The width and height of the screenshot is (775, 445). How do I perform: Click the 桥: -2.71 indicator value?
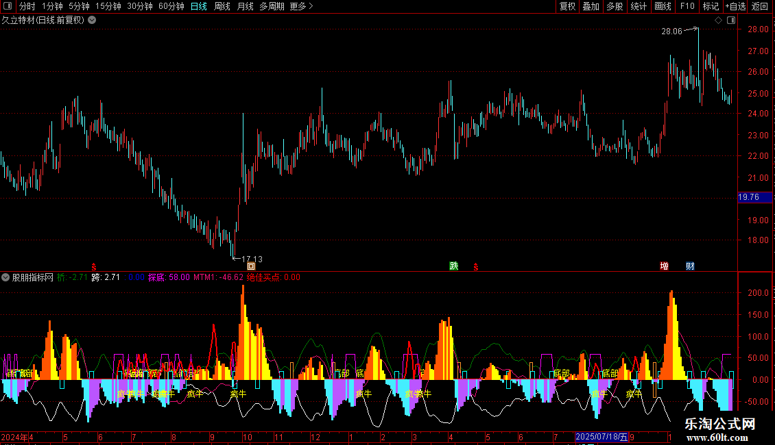pos(72,277)
